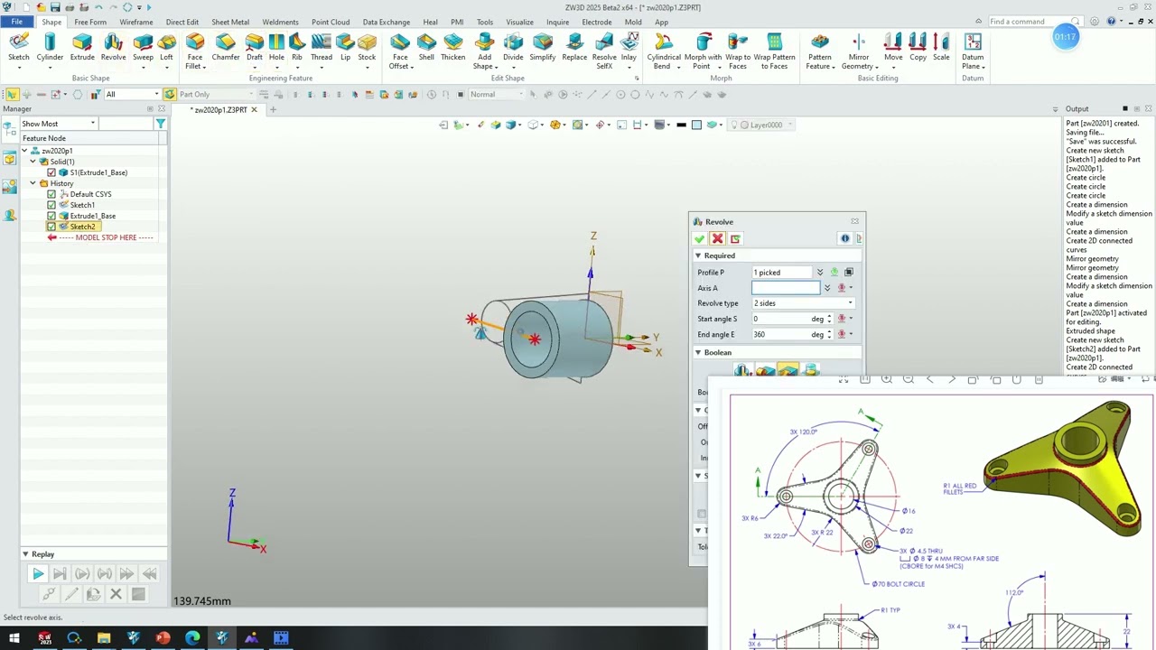Activate the Scale tool

pyautogui.click(x=941, y=48)
